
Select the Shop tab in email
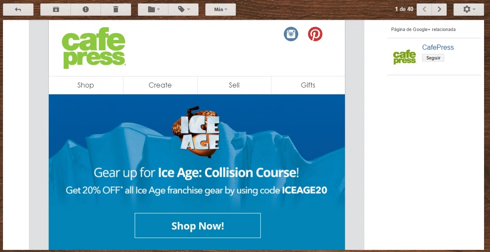click(86, 85)
